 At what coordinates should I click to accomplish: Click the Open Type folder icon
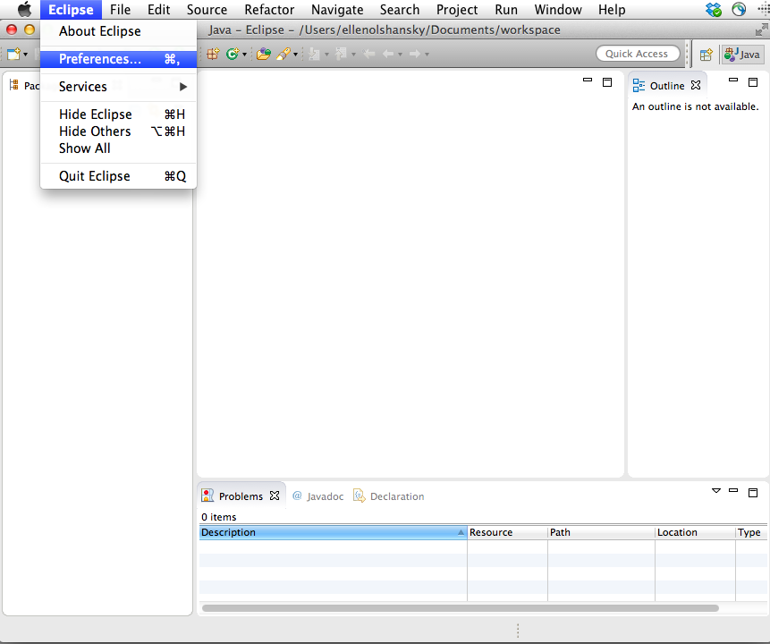pos(263,54)
